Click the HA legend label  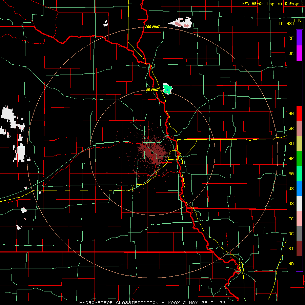click(x=291, y=113)
